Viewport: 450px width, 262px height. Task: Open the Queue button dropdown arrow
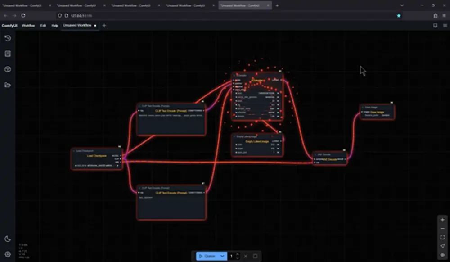tap(222, 256)
